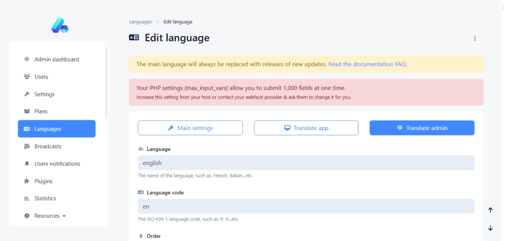Screen dimensions: 505x241
Task: Click the puzzle piece Plugins icon
Action: pyautogui.click(x=27, y=181)
